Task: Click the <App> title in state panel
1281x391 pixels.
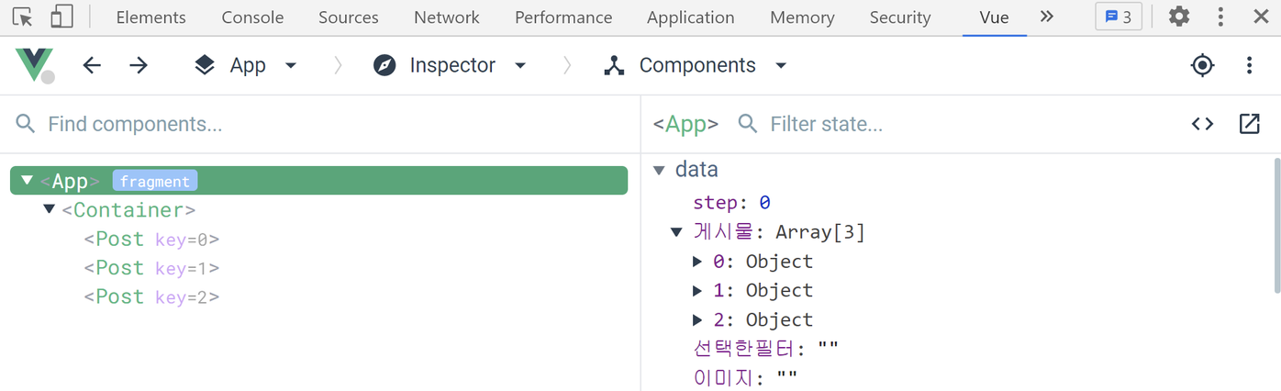Action: point(685,124)
